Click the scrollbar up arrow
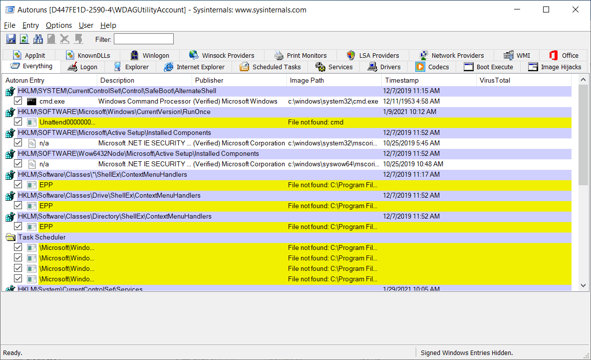This screenshot has width=591, height=360. (x=583, y=79)
